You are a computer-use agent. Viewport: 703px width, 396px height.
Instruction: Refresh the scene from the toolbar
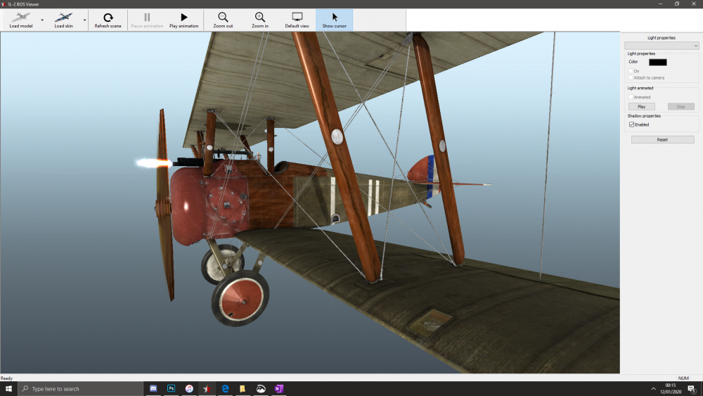pos(108,20)
